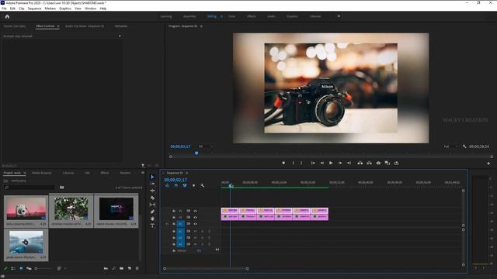Open Program Monitor button editor plus
Screen dimensions: 497x279
pyautogui.click(x=488, y=164)
